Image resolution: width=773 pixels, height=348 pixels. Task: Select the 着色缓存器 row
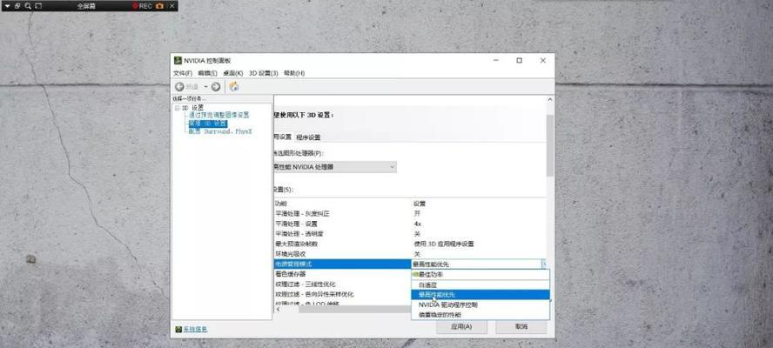tap(342, 274)
